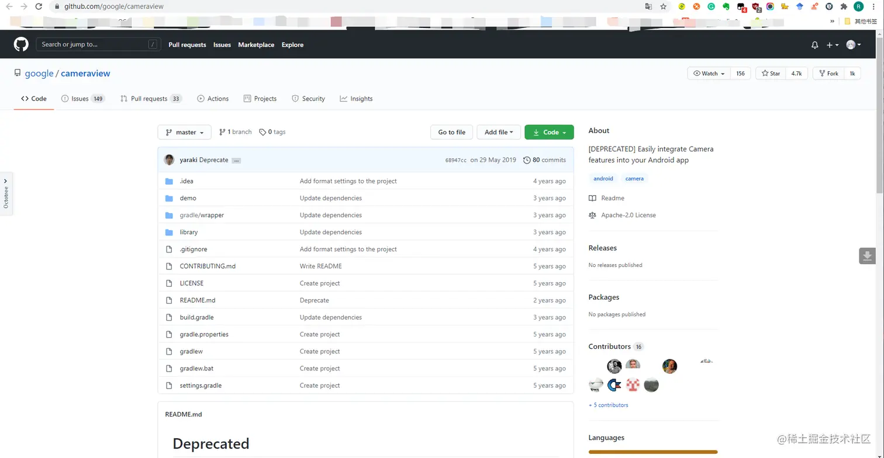The width and height of the screenshot is (884, 458).
Task: Open the library folder
Action: (x=189, y=232)
